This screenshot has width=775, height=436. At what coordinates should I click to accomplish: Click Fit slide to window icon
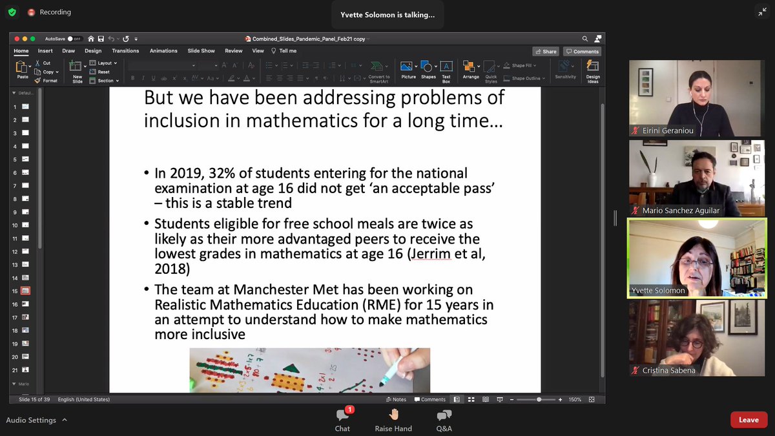(x=591, y=399)
